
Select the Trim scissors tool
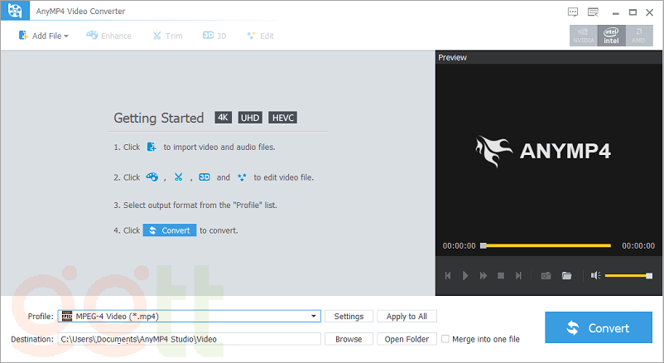coord(167,36)
